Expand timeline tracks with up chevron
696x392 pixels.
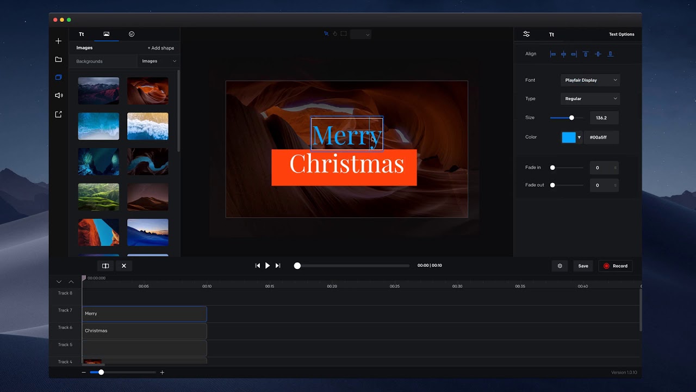71,281
